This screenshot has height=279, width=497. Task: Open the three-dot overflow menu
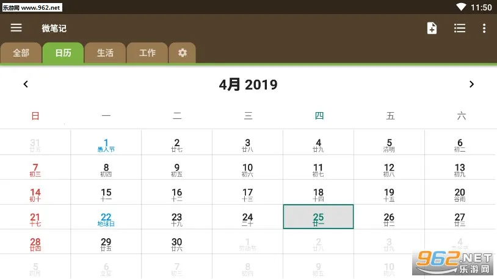click(x=484, y=28)
